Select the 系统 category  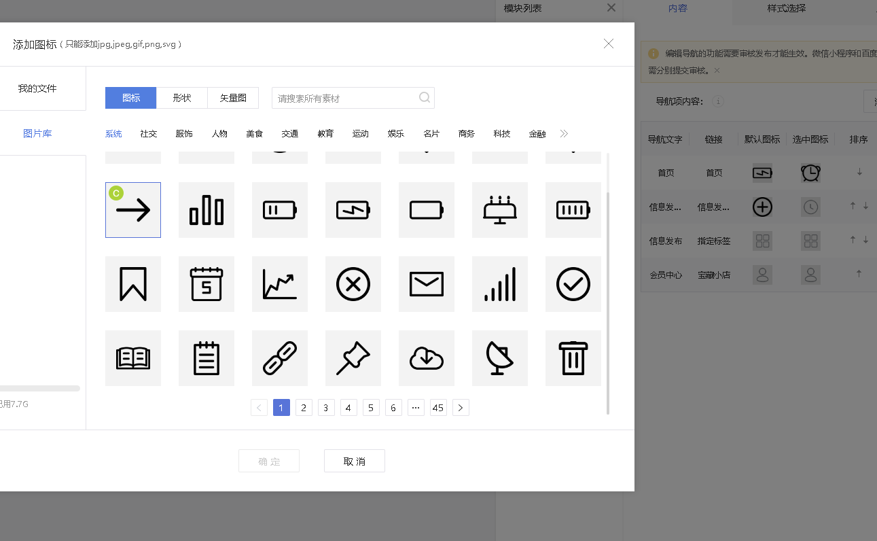click(113, 134)
